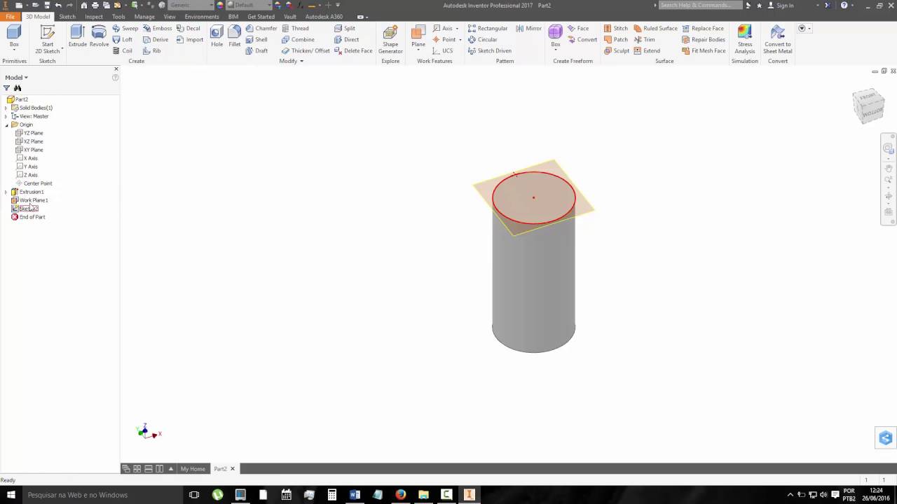The image size is (897, 504).
Task: Open the Shape Generator tool
Action: pos(390,39)
